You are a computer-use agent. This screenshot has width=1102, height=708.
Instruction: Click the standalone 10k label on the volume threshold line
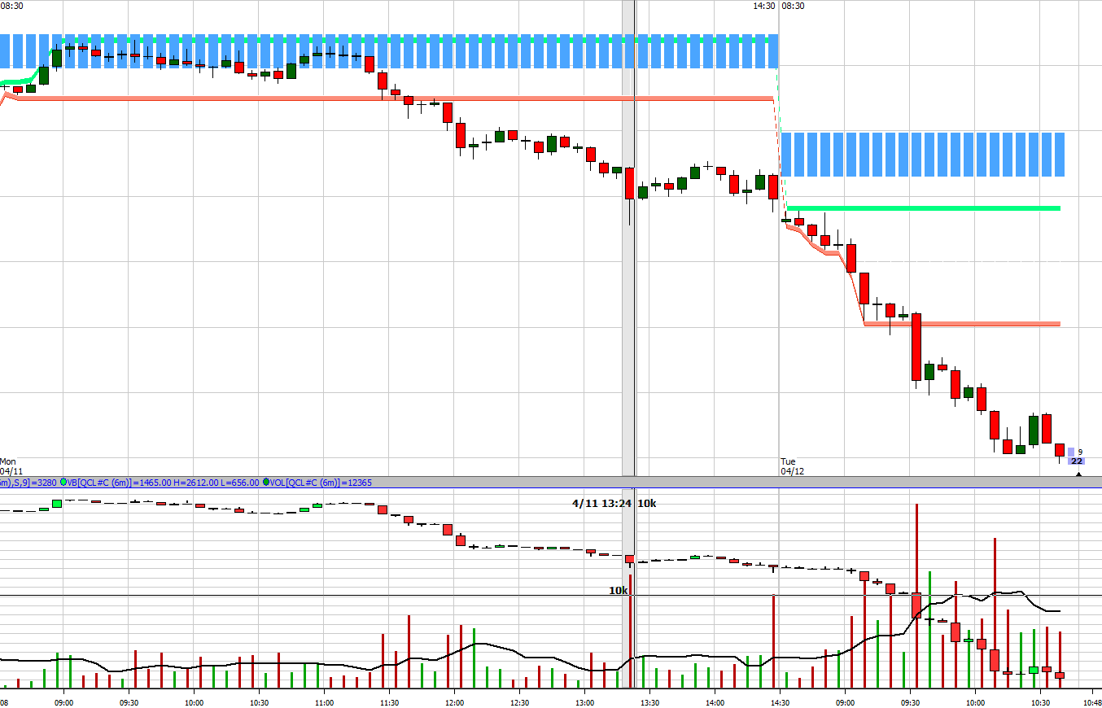tap(619, 590)
